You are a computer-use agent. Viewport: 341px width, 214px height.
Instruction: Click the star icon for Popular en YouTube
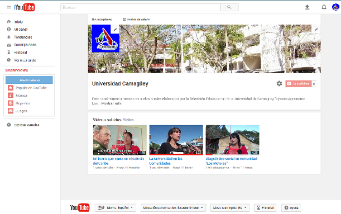(11, 88)
